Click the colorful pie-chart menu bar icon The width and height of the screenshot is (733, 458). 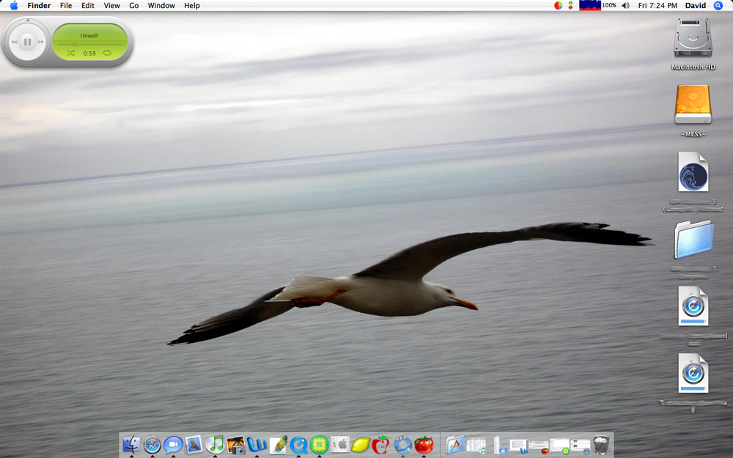[x=558, y=6]
